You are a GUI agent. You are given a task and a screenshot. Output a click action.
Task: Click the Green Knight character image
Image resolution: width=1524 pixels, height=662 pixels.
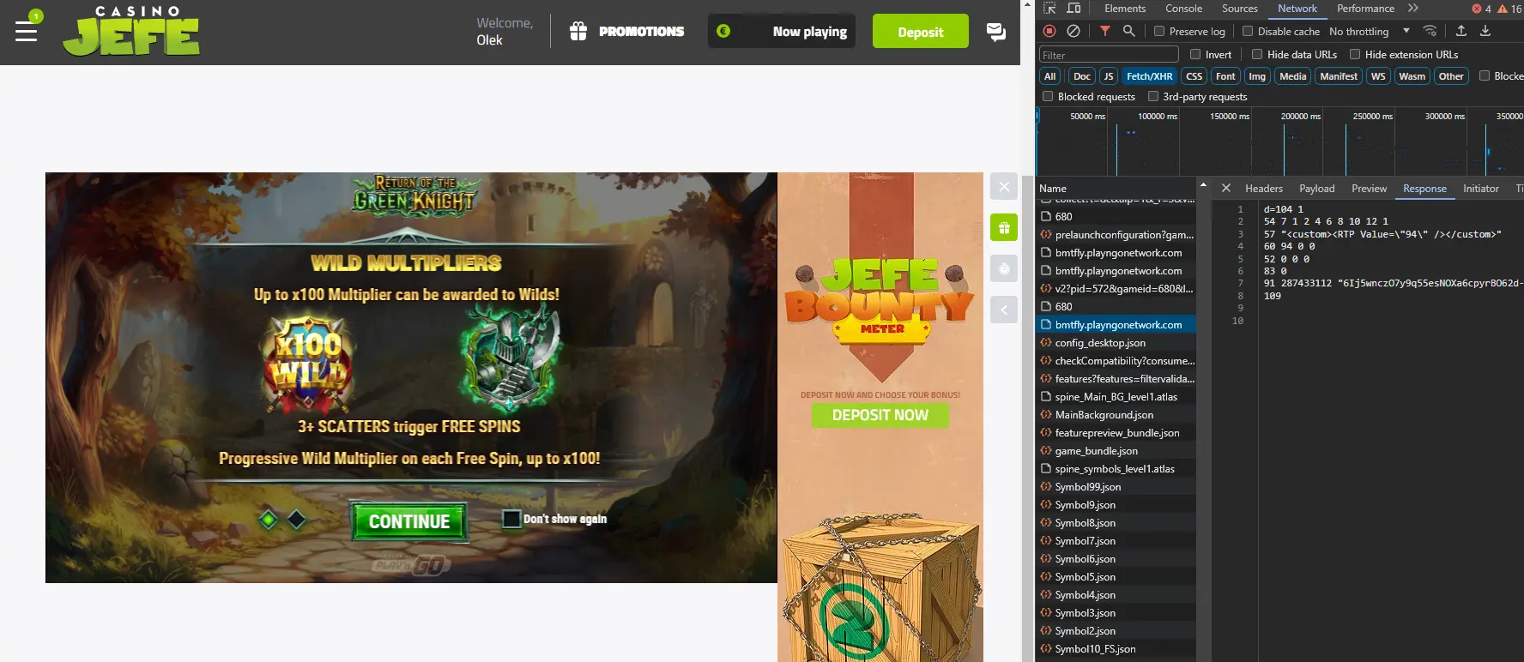coord(511,359)
